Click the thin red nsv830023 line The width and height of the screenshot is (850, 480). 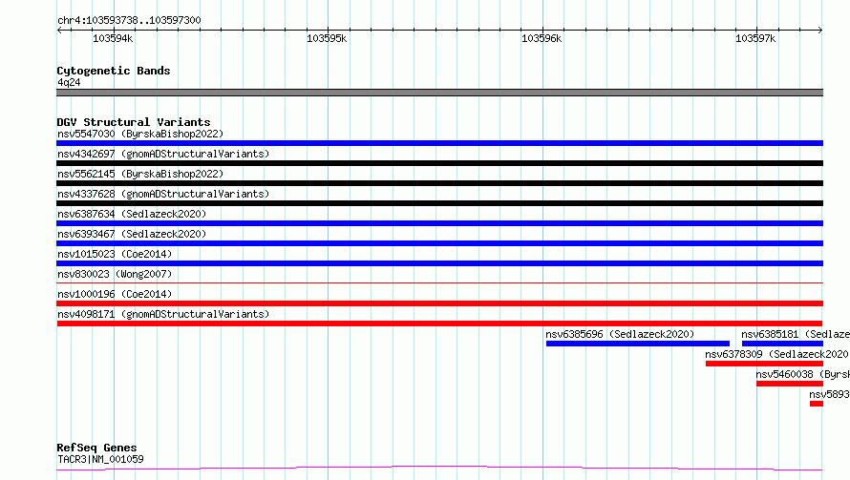point(439,282)
